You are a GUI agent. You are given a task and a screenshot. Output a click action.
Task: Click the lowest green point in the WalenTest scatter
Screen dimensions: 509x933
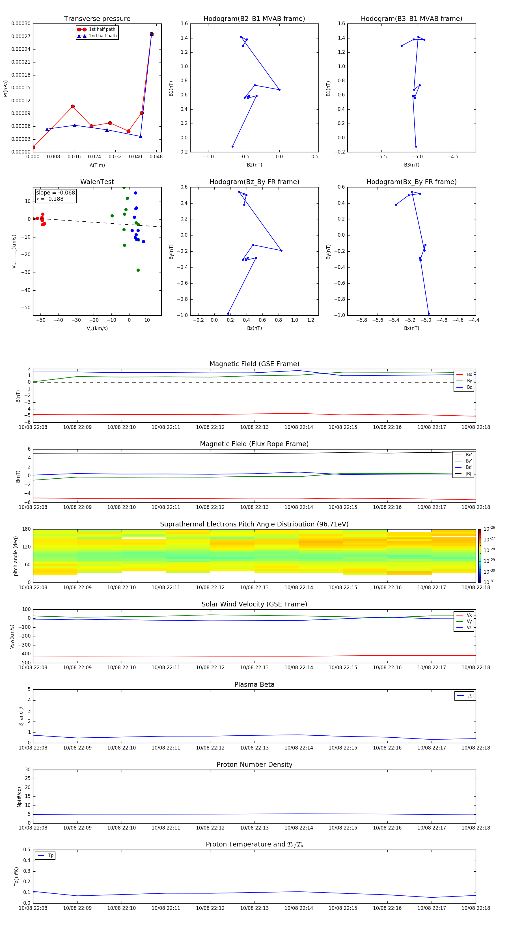point(138,270)
